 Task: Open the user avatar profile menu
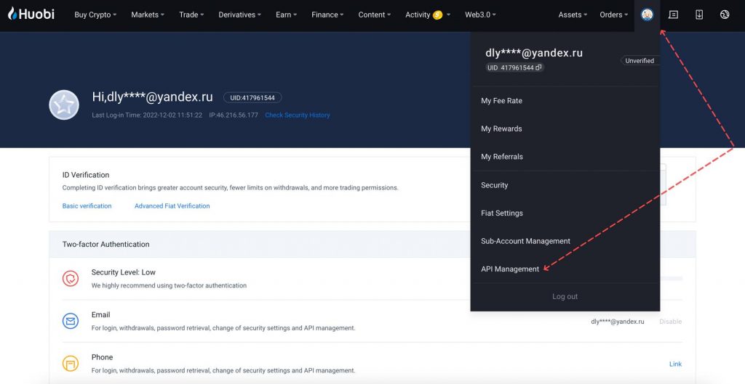click(647, 15)
